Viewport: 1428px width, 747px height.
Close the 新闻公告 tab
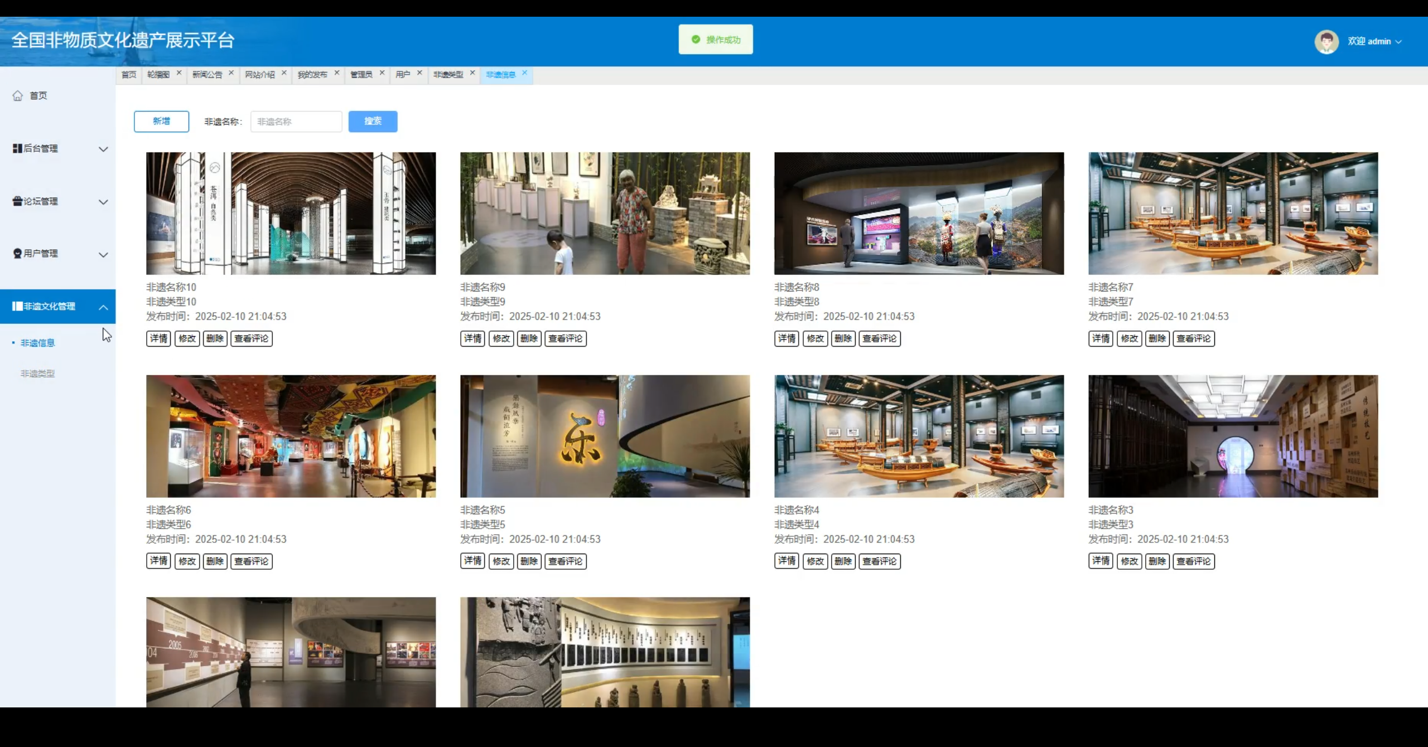(231, 73)
